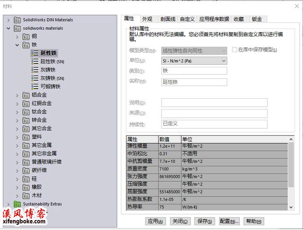Viewport: 303px width, 230px height.
Task: Click the 名称 input field
Action: tap(194, 82)
